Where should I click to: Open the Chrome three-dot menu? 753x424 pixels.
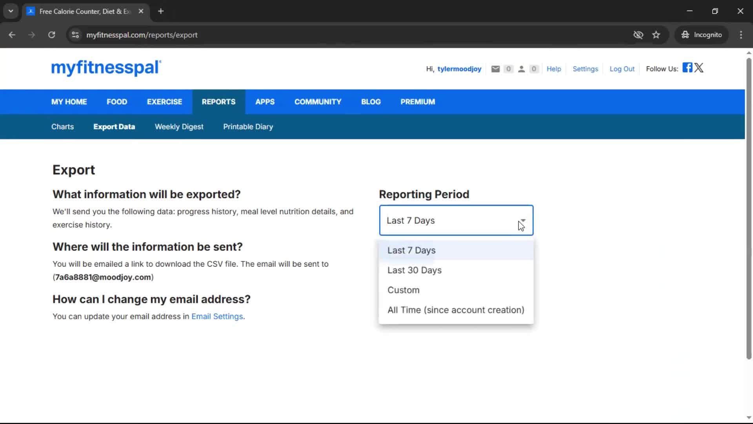click(x=741, y=35)
